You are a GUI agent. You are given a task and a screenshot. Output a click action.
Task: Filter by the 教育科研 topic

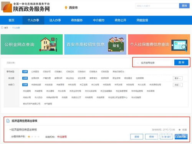click(58, 78)
